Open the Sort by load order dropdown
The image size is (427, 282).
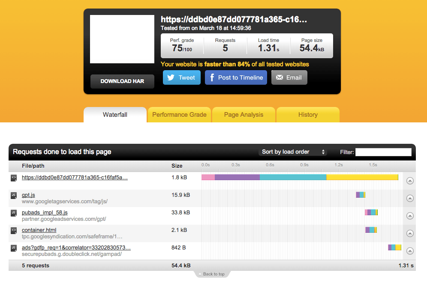pos(293,151)
